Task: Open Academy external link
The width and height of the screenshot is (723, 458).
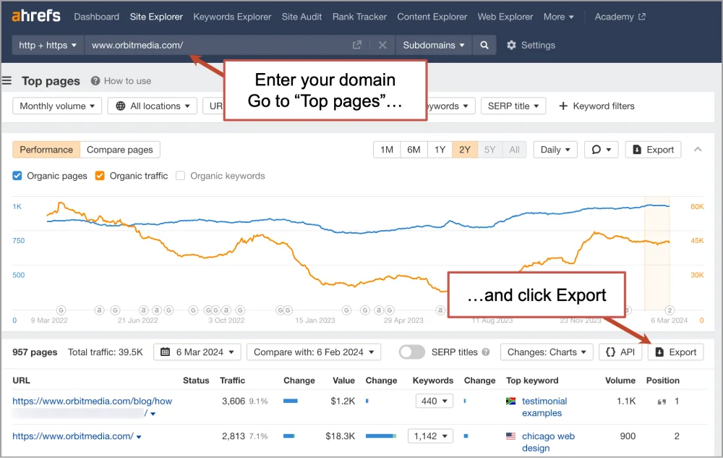Action: [620, 17]
